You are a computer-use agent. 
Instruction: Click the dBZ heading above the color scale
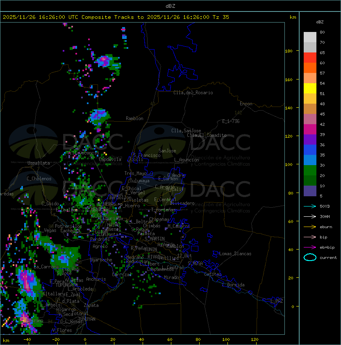click(320, 22)
